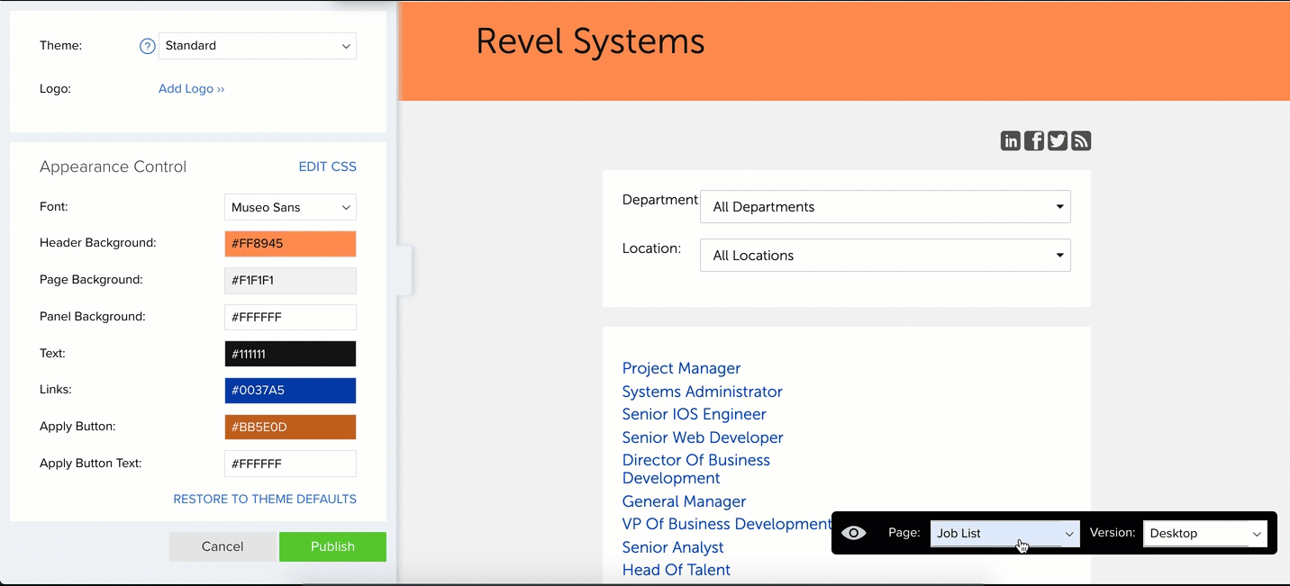
Task: Open the Font dropdown showing Museo Sans
Action: pos(290,207)
